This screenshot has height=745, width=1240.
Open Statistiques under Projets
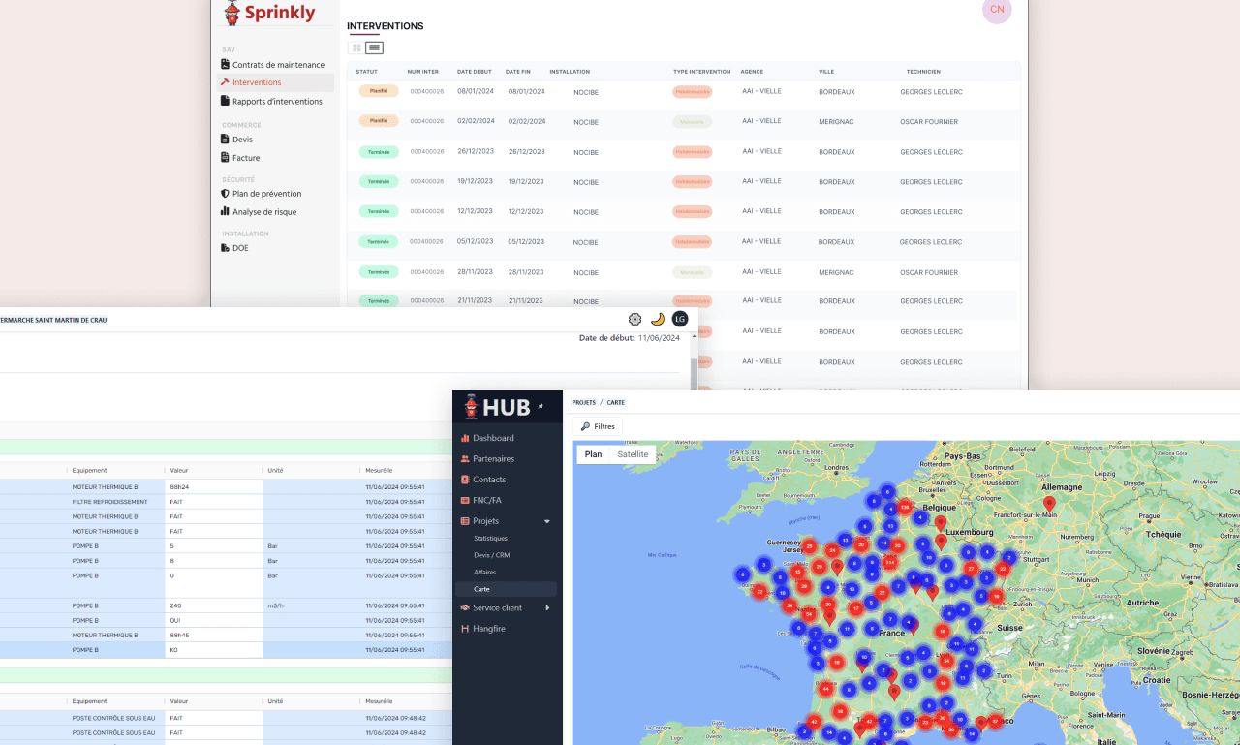(490, 539)
